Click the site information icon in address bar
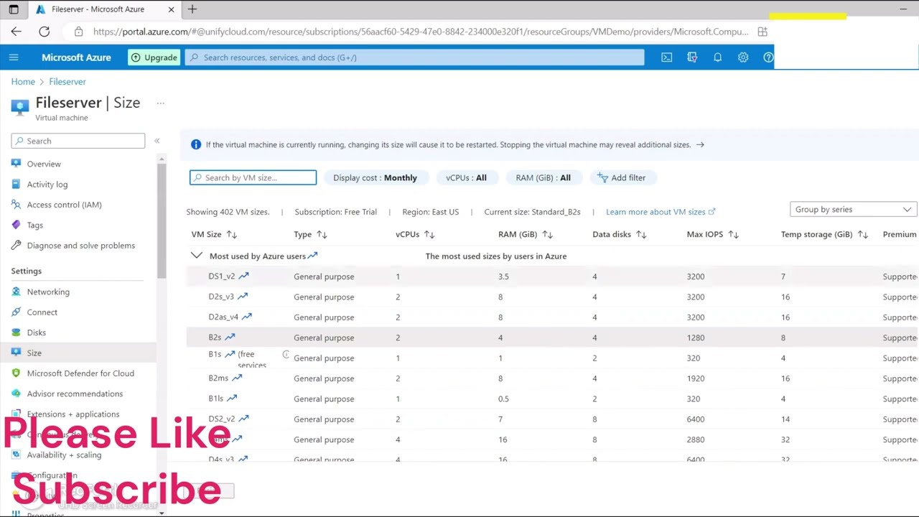The height and width of the screenshot is (517, 919). 78,32
